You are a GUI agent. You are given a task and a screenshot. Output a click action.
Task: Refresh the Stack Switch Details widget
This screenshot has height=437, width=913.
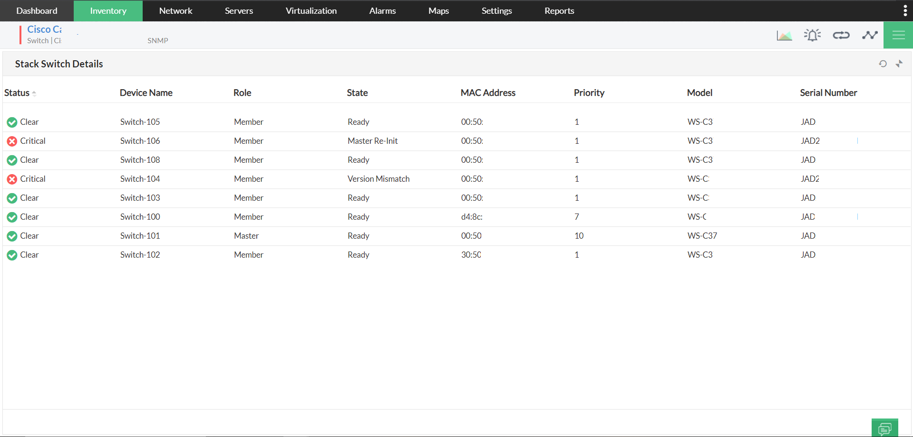tap(883, 64)
